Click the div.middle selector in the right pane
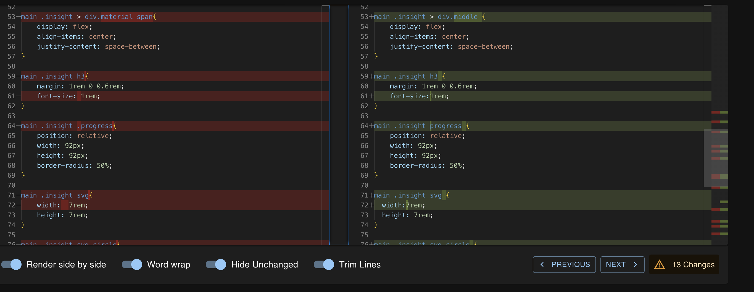754x292 pixels. click(x=457, y=17)
